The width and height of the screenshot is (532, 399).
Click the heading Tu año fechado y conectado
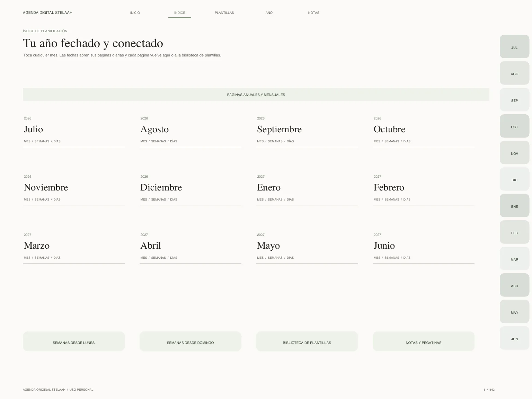pos(93,43)
